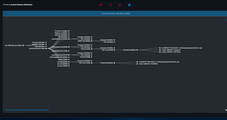
Task: Collapse the powershell.exe [1620] node
Action: (x=46, y=49)
